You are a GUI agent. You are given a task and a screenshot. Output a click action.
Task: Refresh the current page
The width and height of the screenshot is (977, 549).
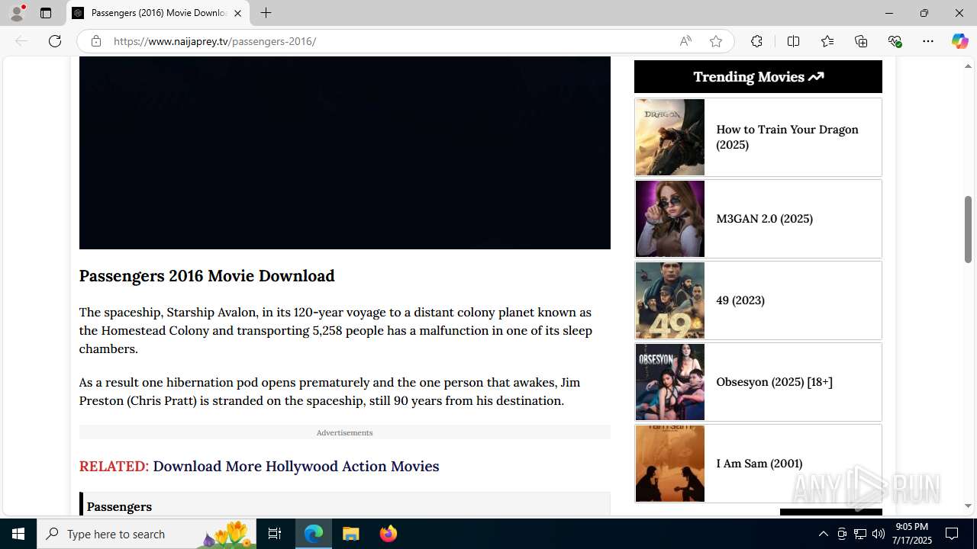tap(55, 41)
